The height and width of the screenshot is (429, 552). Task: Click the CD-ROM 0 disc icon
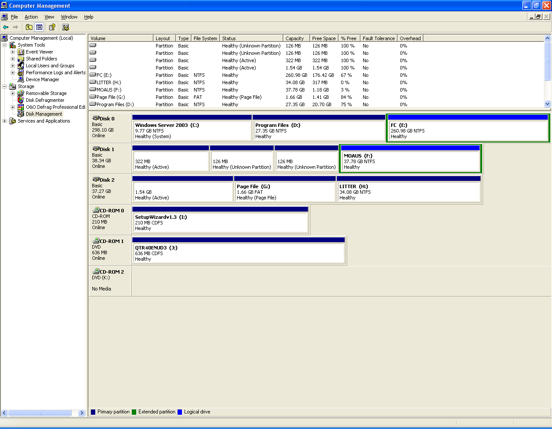point(96,210)
